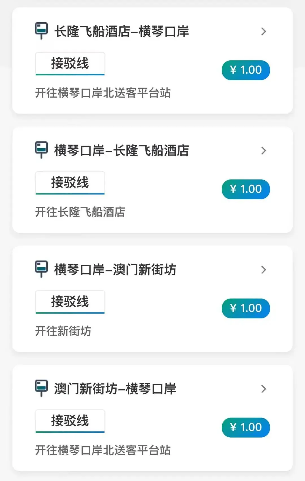Image resolution: width=305 pixels, height=481 pixels.
Task: Click bus stop icon for 横琴口岸–长隆飞船酒店
Action: click(x=41, y=150)
